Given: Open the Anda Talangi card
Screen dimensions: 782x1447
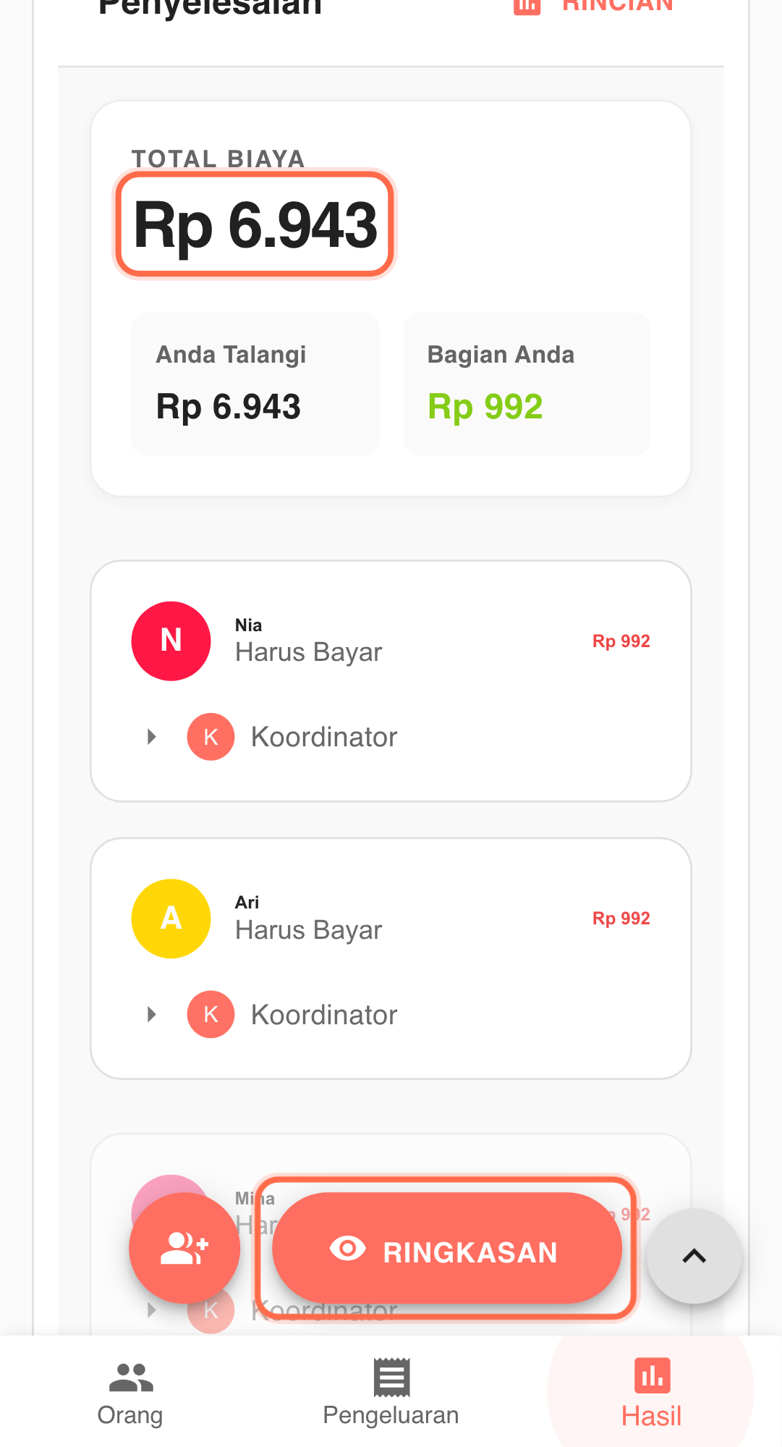Looking at the screenshot, I should pyautogui.click(x=255, y=384).
